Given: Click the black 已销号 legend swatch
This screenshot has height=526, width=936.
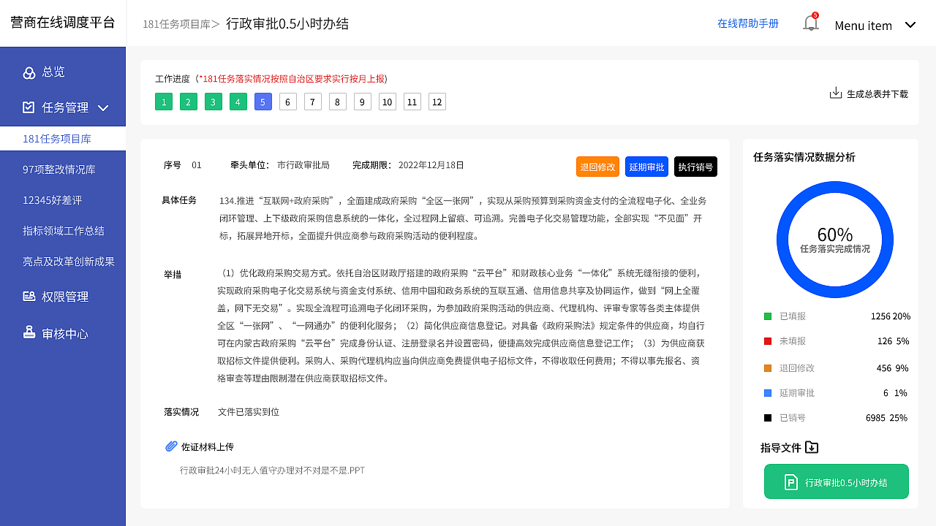Looking at the screenshot, I should point(768,418).
